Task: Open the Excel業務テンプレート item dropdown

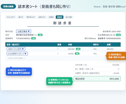Action: [17, 54]
